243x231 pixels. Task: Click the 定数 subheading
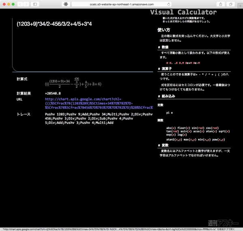(160, 105)
